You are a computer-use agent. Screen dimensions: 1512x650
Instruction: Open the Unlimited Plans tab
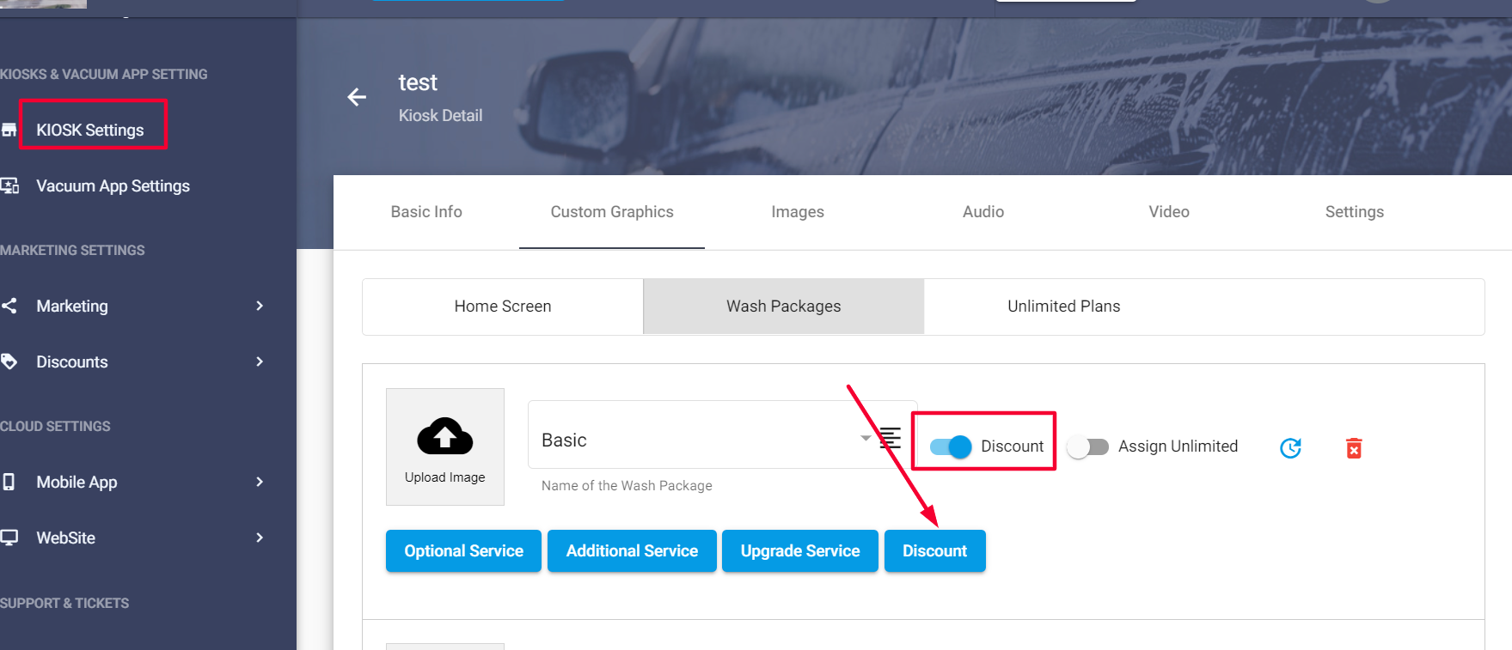(1063, 307)
